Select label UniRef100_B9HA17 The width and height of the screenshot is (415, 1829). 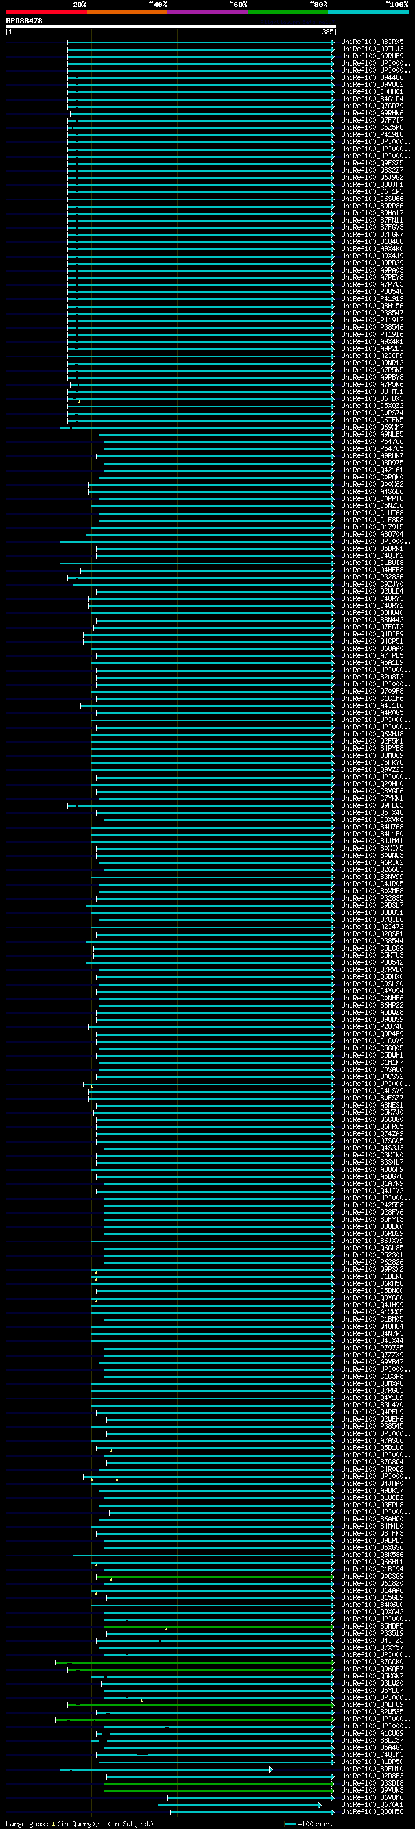click(x=372, y=213)
